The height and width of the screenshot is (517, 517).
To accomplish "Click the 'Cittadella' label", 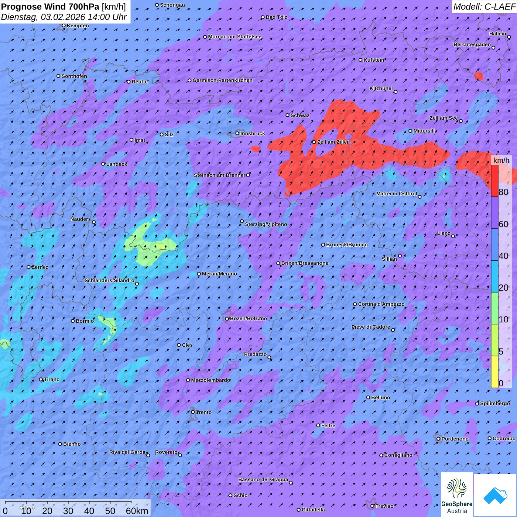I will coord(314,510).
